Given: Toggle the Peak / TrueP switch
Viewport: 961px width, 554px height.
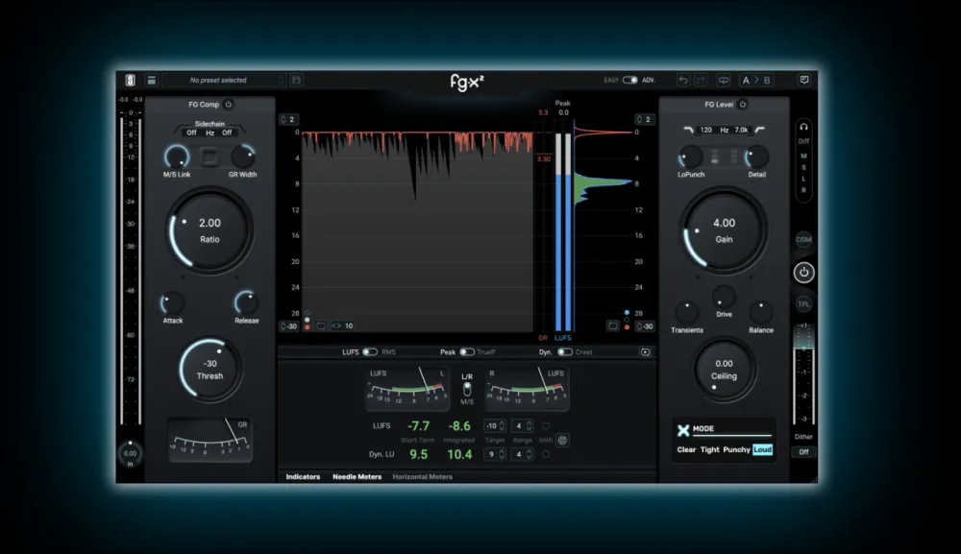Looking at the screenshot, I should click(466, 352).
